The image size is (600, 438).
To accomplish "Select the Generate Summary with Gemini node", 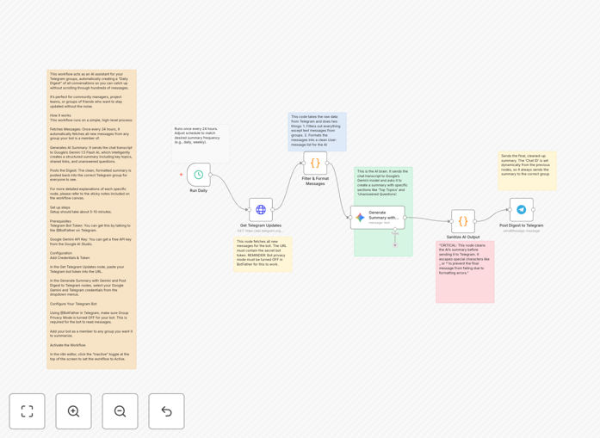I will 378,217.
